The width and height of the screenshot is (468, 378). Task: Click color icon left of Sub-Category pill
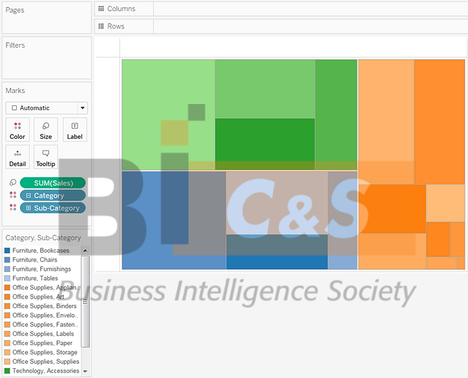[13, 208]
